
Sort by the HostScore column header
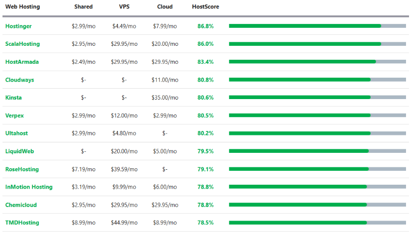click(206, 7)
